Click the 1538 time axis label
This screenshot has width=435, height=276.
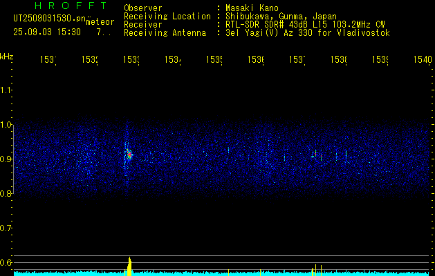tap(339, 59)
